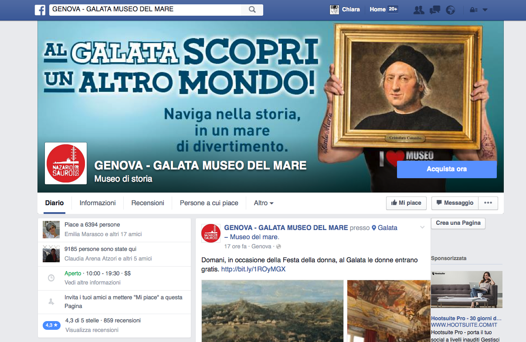This screenshot has height=342, width=526.
Task: Click the Nazario Sauro page profile picture
Action: (x=66, y=163)
